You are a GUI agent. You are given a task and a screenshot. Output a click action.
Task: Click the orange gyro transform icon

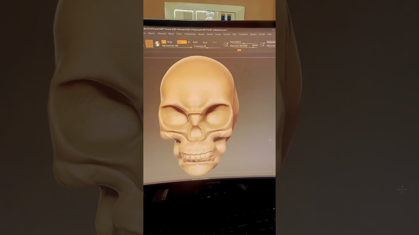(149, 44)
